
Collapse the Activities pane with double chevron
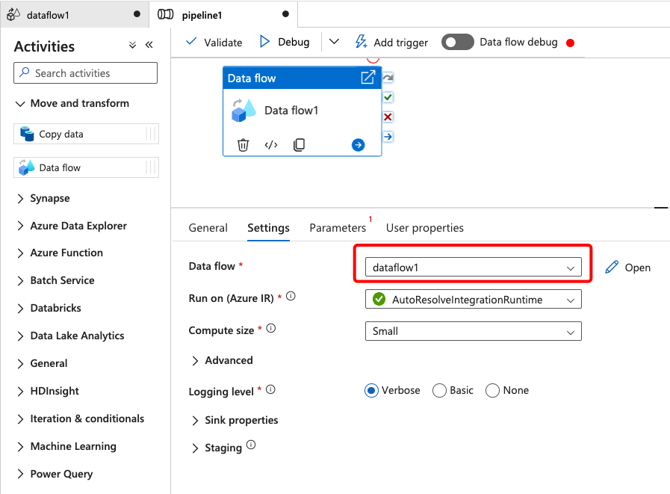[149, 45]
